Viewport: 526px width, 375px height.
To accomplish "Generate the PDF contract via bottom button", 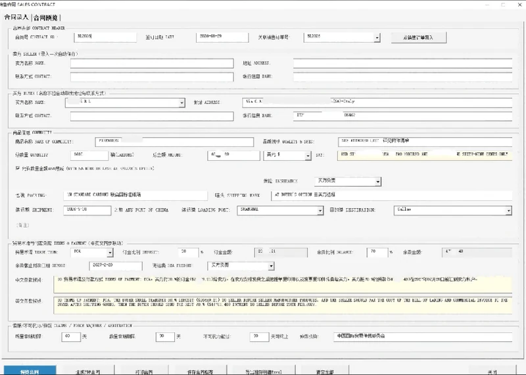I will pyautogui.click(x=88, y=370).
